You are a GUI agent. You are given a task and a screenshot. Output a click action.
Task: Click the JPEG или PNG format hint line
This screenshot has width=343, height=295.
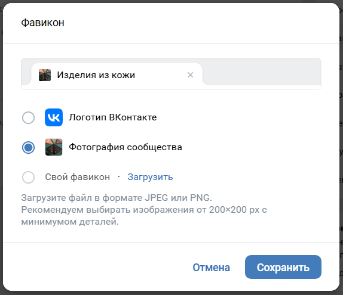tap(117, 198)
